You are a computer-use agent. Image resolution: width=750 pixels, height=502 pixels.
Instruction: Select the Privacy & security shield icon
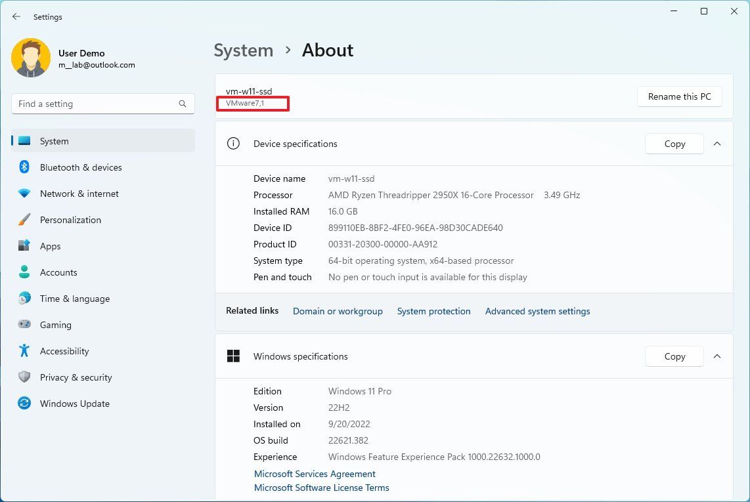pyautogui.click(x=24, y=377)
